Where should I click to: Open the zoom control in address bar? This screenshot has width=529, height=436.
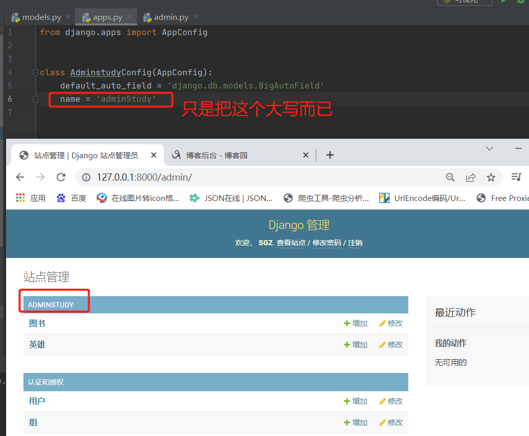[x=450, y=178]
